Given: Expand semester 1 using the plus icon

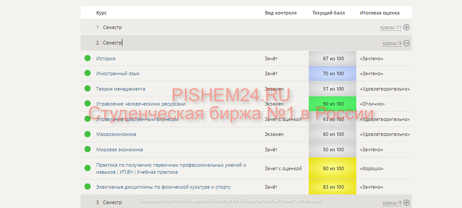Looking at the screenshot, I should pyautogui.click(x=407, y=27).
